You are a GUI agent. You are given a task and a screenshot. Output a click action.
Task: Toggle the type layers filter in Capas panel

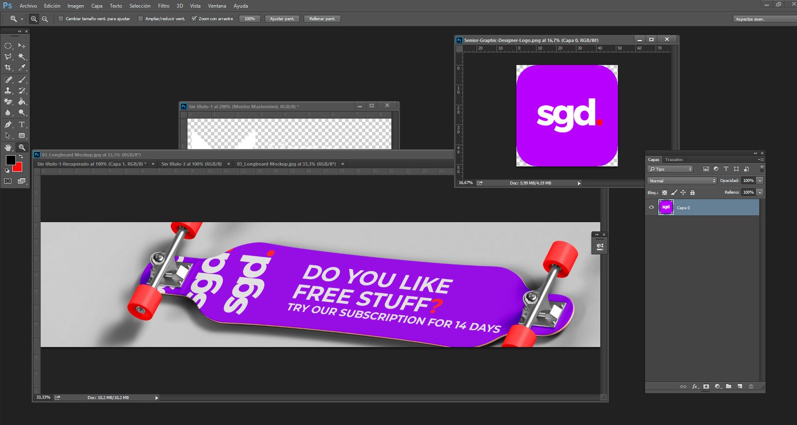726,169
